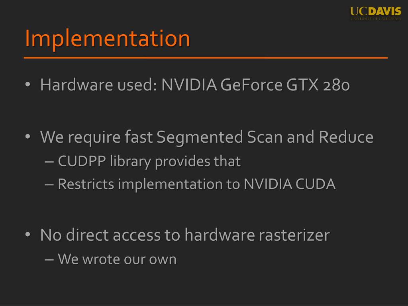Click the CUDPP library provides that line
The height and width of the screenshot is (306, 408).
click(149, 162)
